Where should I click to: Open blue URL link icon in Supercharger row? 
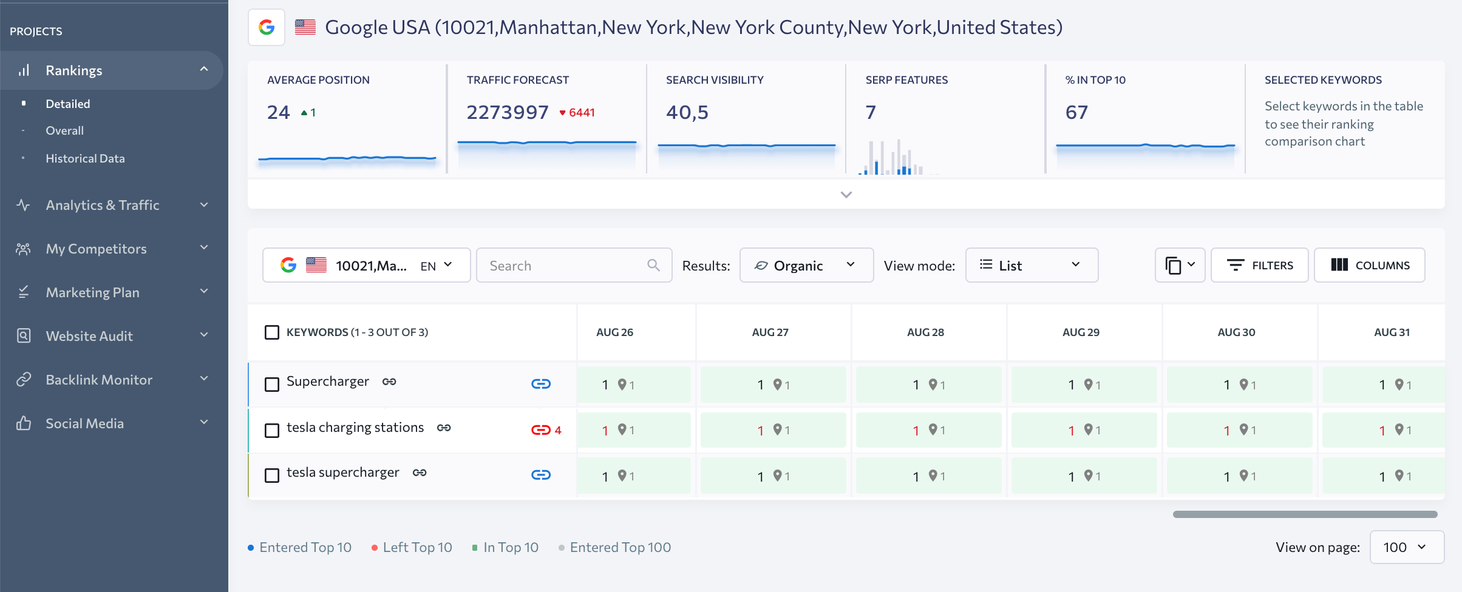541,384
